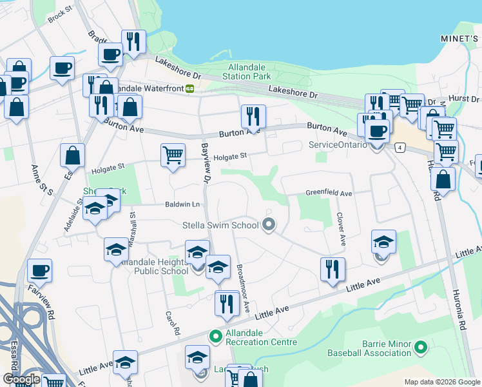This screenshot has width=482, height=387.
Task: Click the Brock St street label
Action: (x=60, y=14)
